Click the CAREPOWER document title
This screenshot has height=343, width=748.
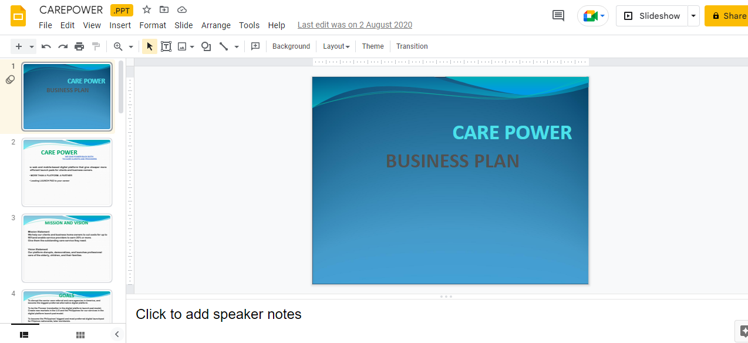coord(71,10)
